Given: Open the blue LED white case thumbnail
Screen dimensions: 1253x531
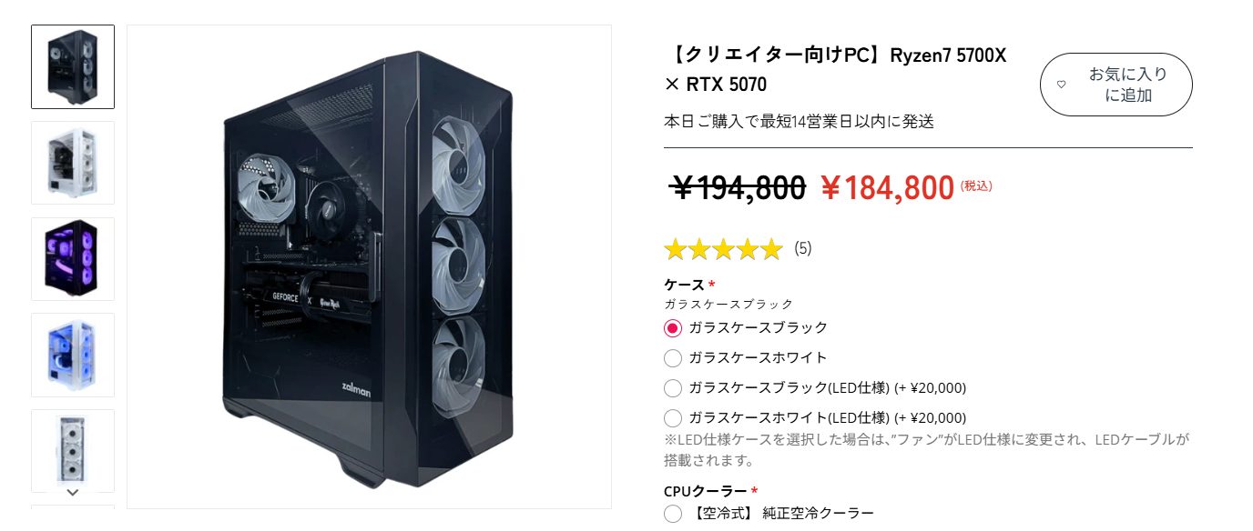Looking at the screenshot, I should click(x=73, y=356).
